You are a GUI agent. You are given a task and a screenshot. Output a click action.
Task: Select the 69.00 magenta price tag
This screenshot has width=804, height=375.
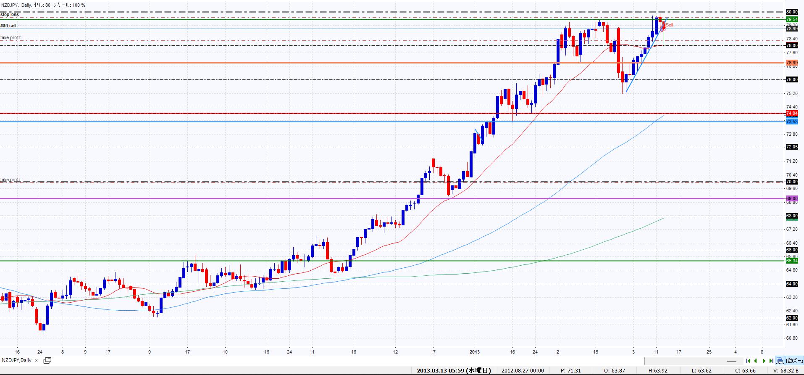point(791,198)
